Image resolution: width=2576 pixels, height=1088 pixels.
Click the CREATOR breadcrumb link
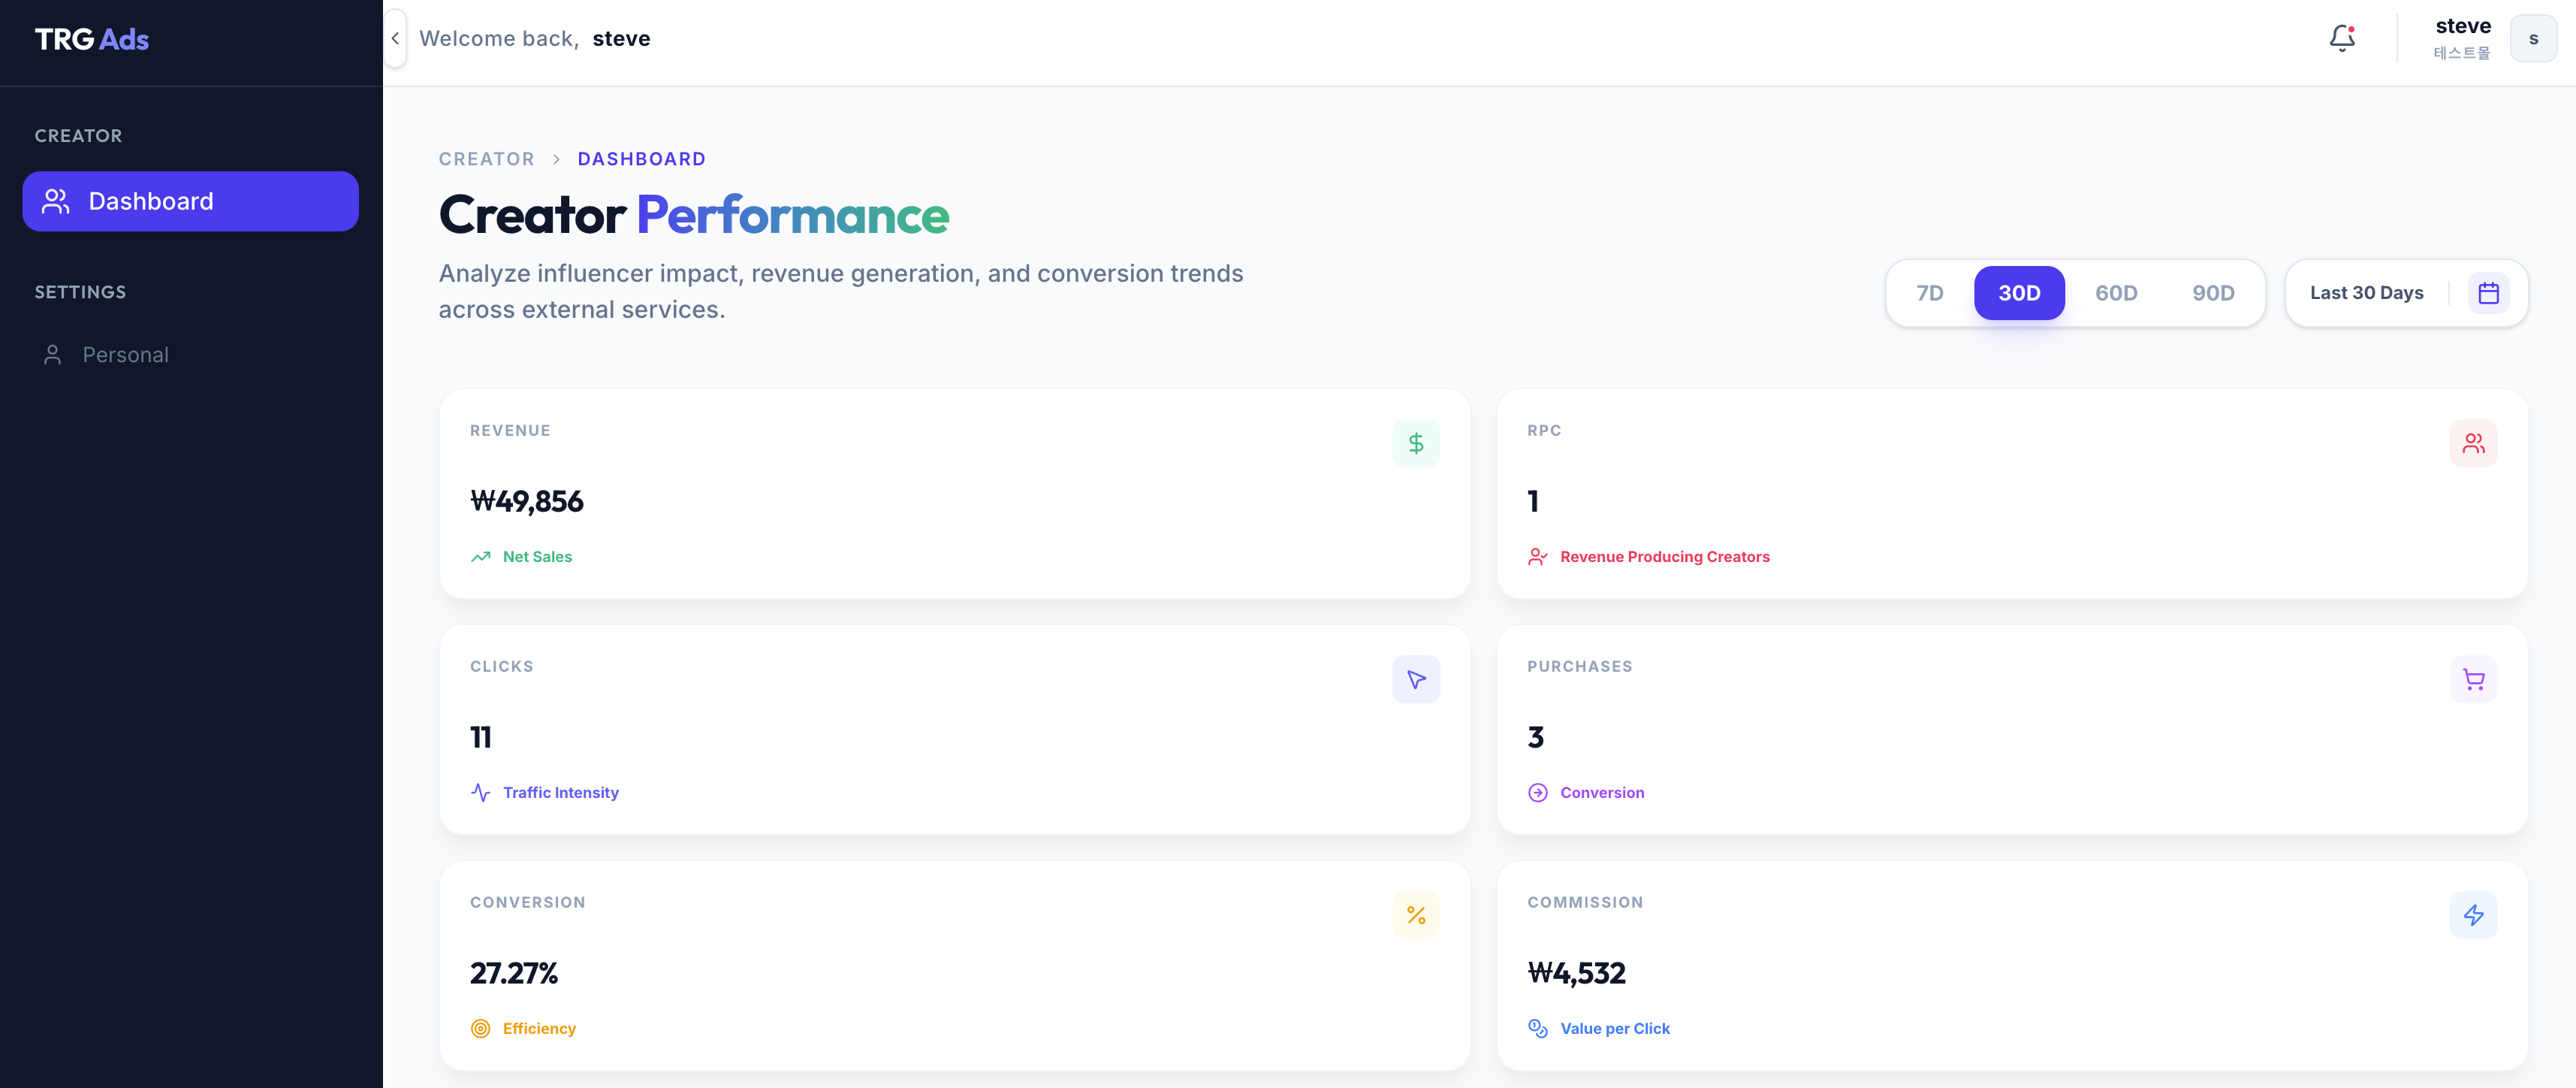(486, 159)
